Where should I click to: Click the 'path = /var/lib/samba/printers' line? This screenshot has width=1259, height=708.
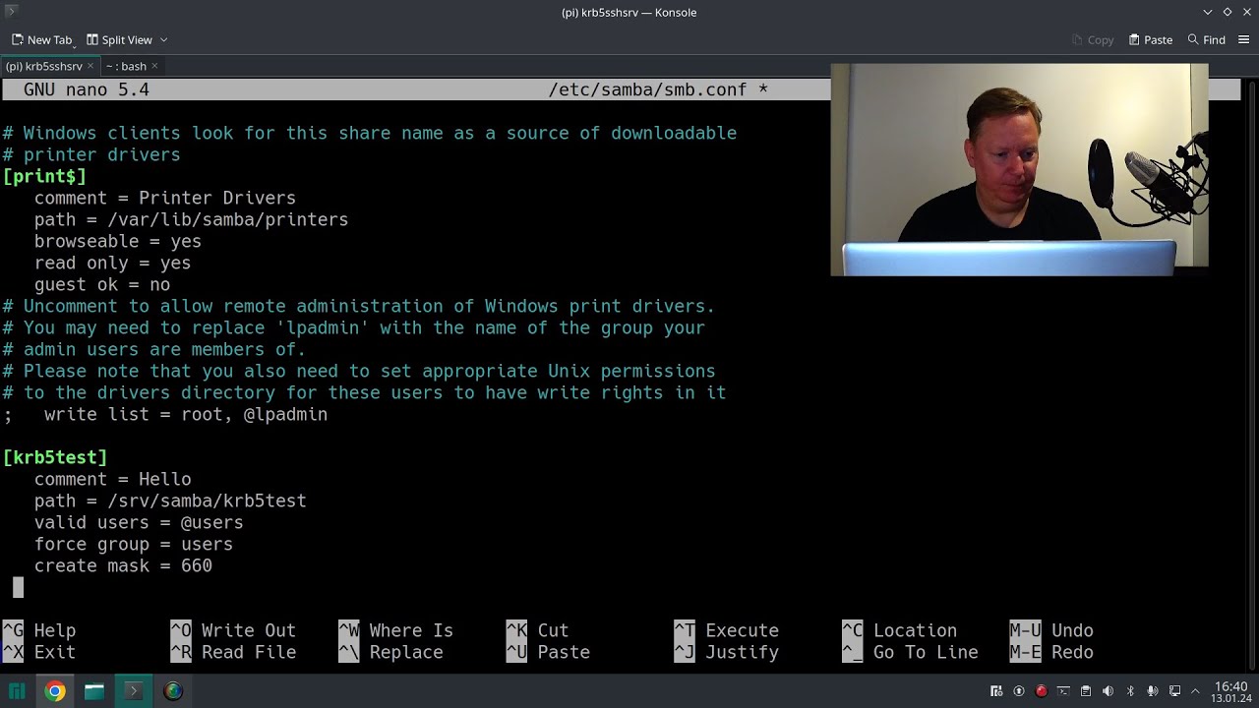pyautogui.click(x=191, y=219)
